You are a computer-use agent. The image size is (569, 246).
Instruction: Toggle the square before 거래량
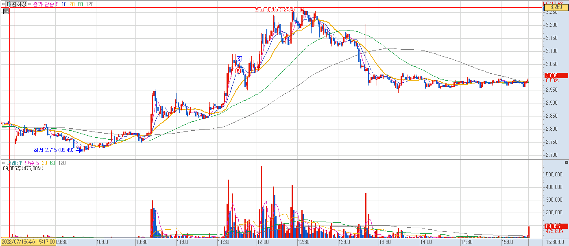click(4, 163)
